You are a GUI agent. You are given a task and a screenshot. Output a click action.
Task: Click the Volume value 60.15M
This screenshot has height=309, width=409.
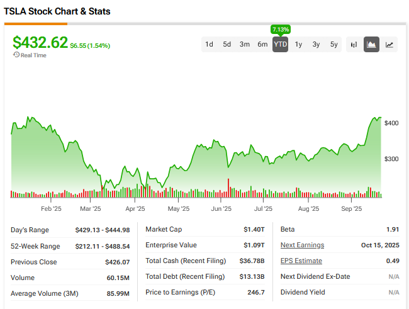point(118,278)
